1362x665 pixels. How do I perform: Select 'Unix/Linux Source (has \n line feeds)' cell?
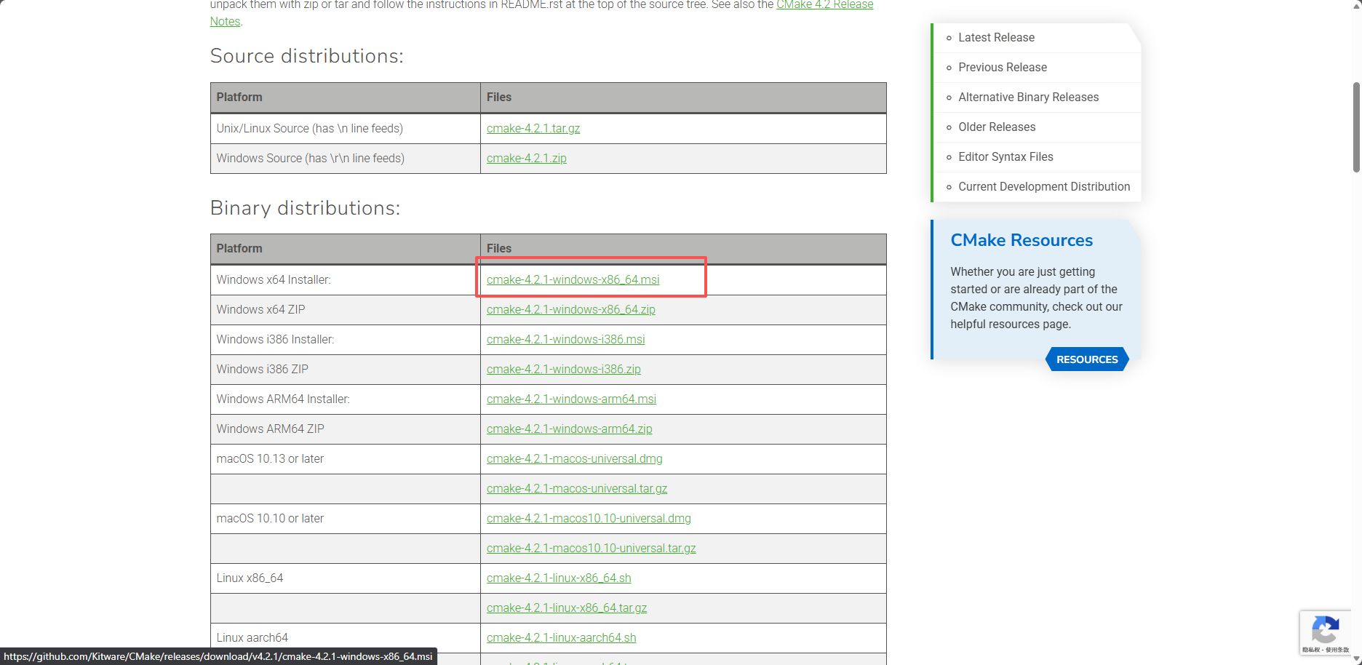pos(346,128)
